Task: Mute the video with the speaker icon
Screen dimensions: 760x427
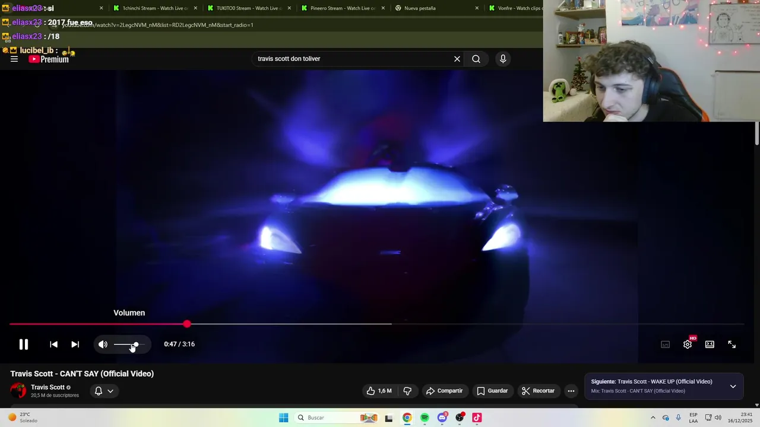Action: (x=103, y=344)
